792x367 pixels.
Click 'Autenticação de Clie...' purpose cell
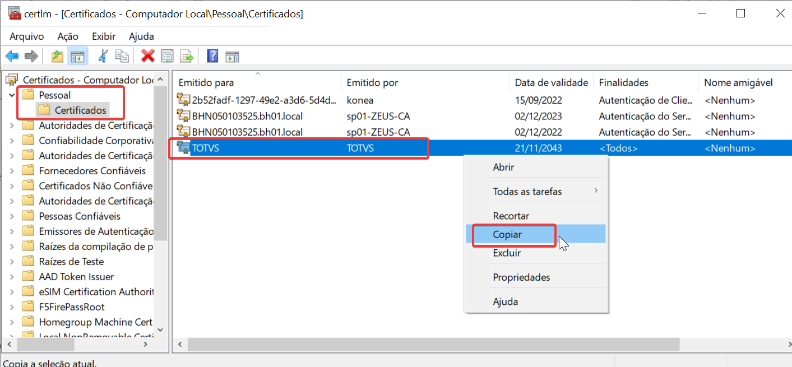(646, 100)
